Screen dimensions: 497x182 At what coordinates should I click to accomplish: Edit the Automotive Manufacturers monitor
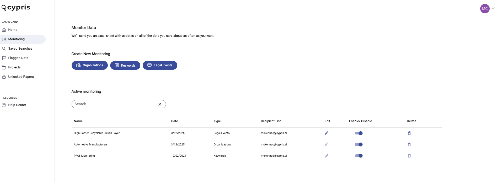327,144
